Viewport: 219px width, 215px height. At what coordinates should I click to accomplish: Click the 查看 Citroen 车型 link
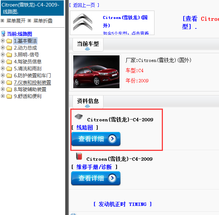click(200, 22)
